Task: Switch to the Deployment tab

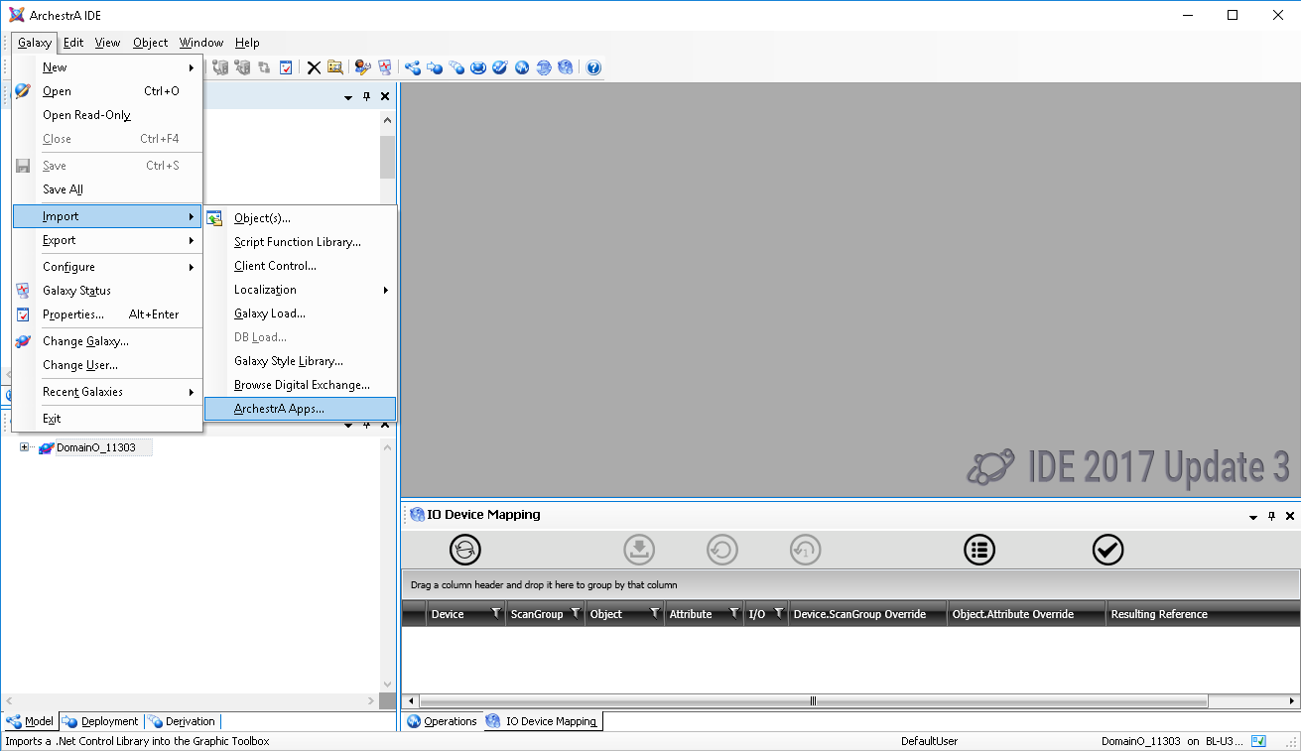Action: click(x=101, y=721)
